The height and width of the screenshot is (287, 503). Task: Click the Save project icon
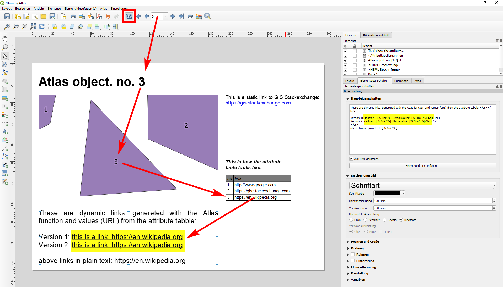coord(7,16)
